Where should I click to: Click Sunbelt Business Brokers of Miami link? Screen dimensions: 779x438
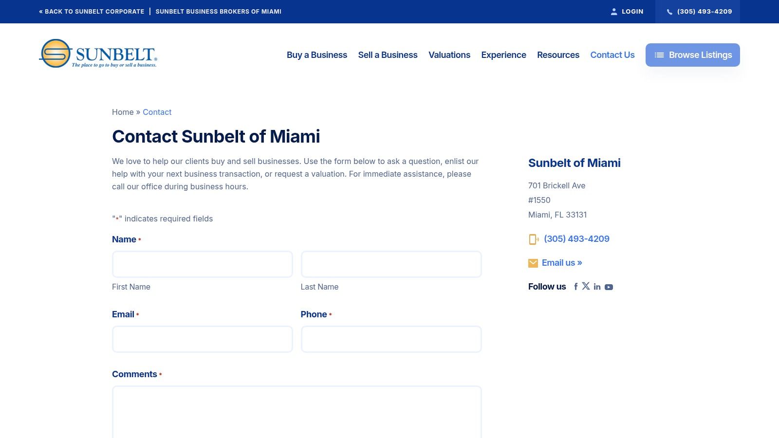(219, 12)
